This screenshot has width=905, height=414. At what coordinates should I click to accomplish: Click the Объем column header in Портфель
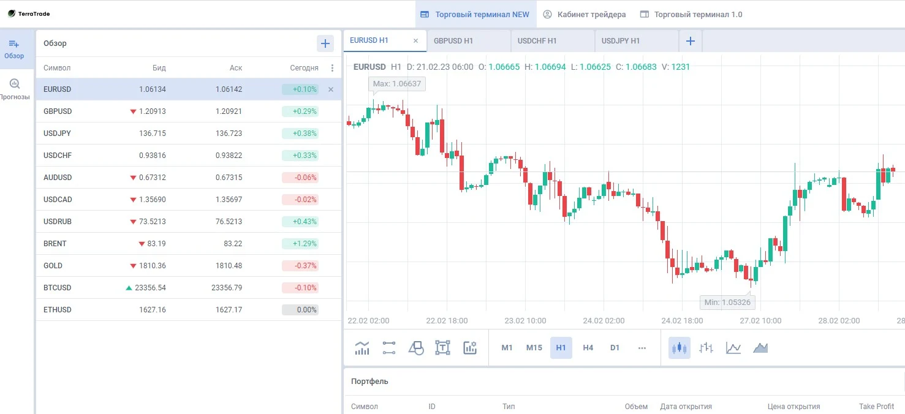pos(636,407)
